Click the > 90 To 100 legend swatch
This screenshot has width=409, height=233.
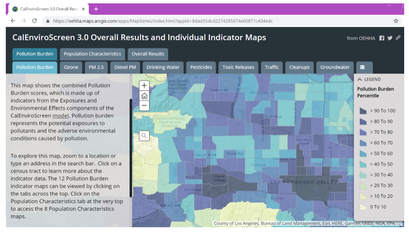[363, 111]
